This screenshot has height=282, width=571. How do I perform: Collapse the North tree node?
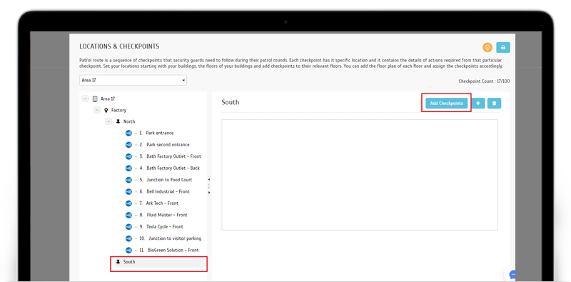108,121
